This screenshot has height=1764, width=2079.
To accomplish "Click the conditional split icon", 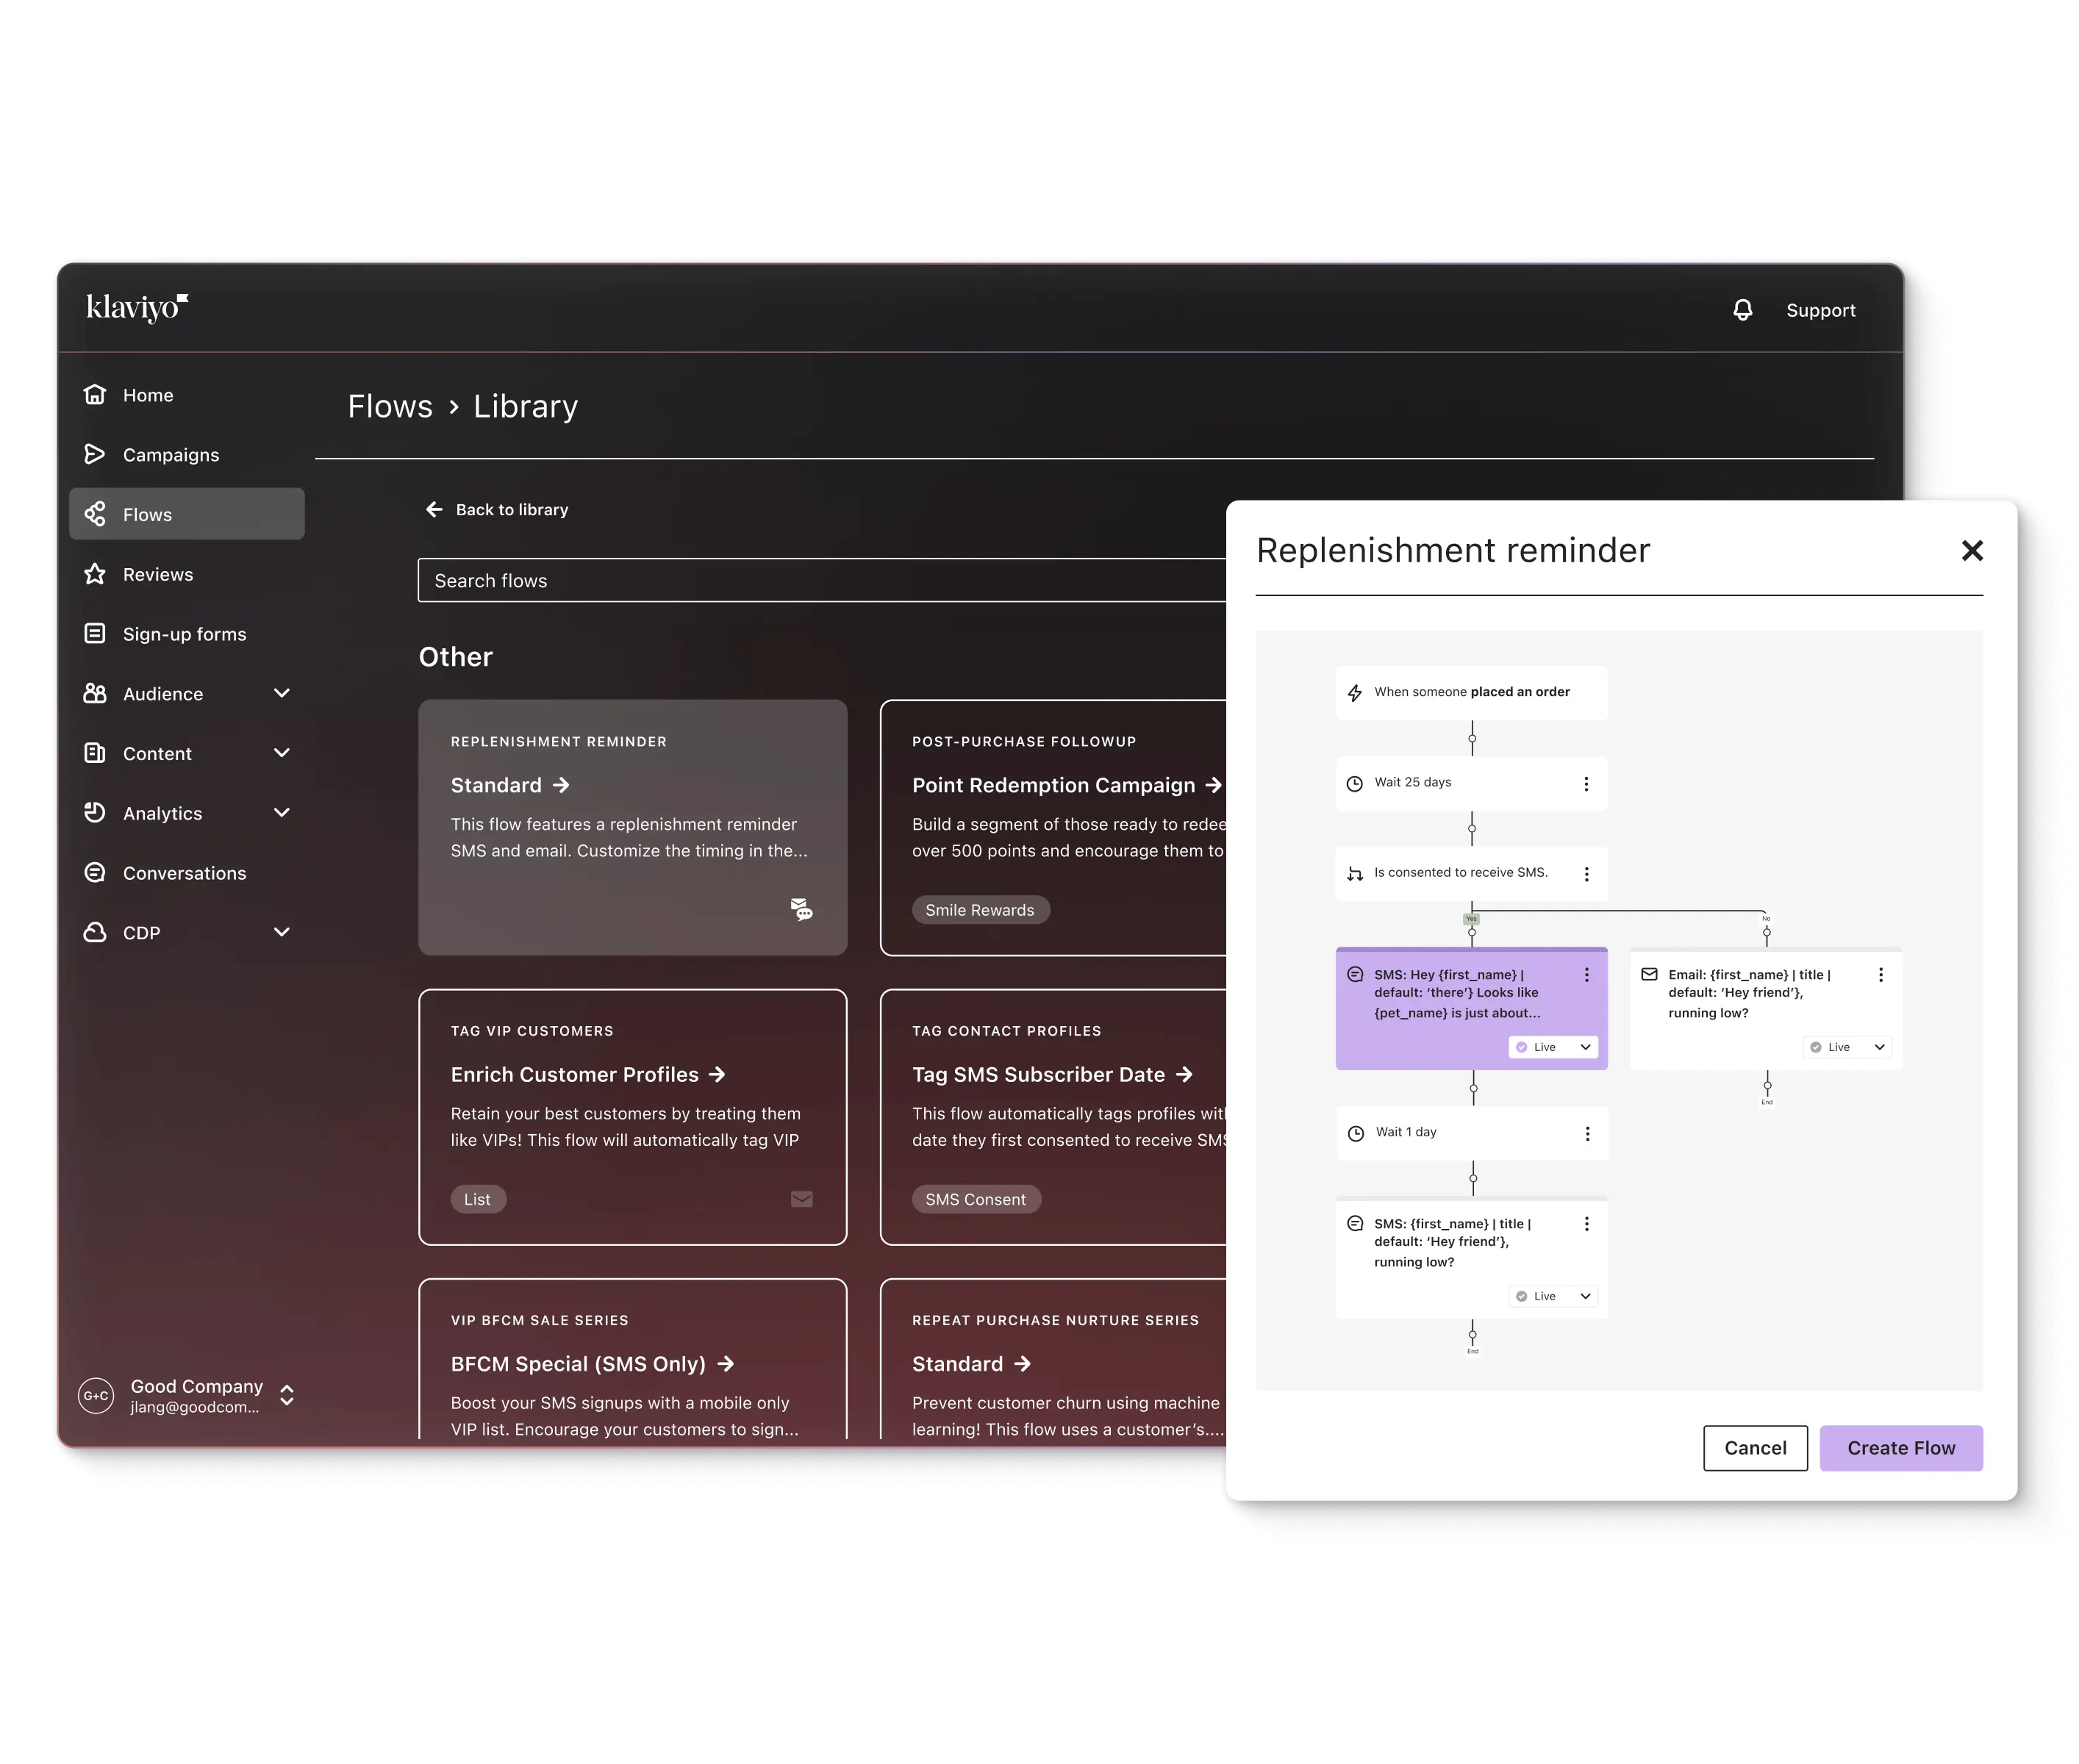I will coord(1354,873).
